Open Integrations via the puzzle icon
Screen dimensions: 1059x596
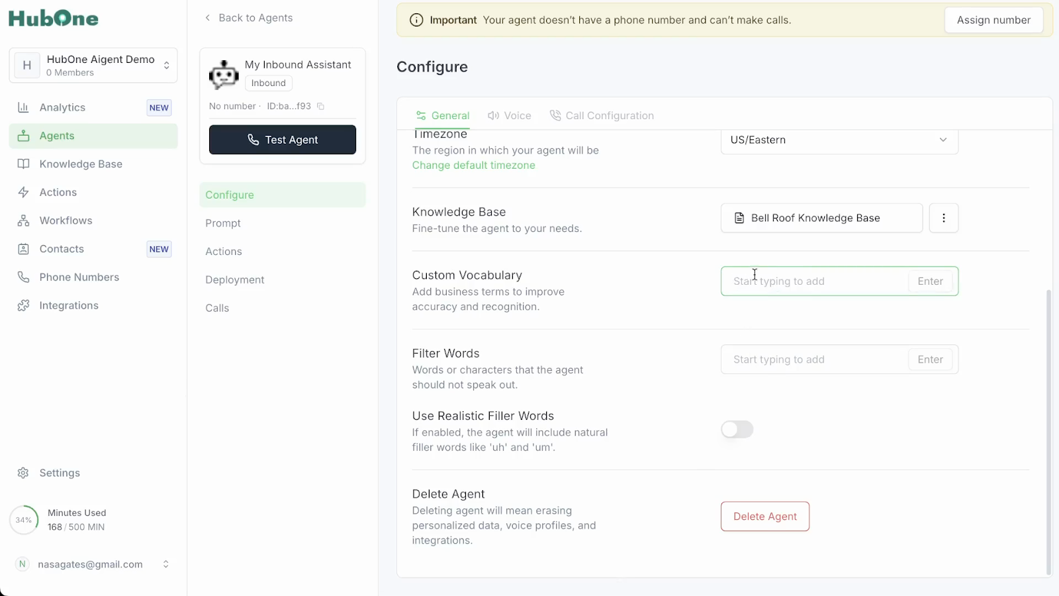23,305
